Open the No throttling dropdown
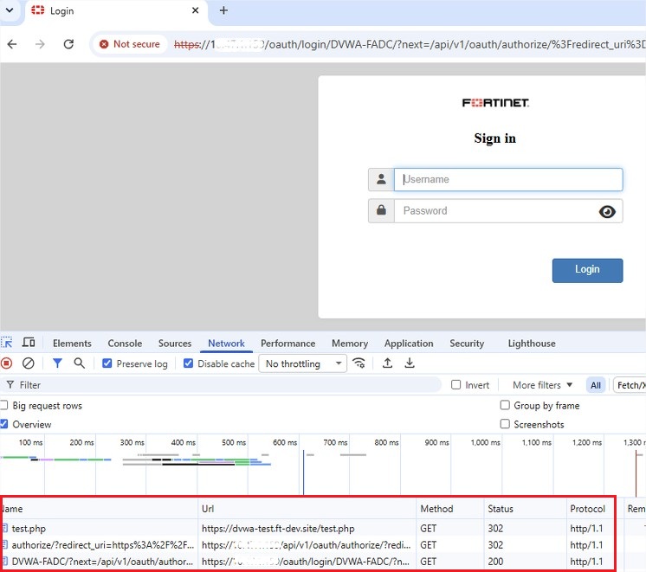The height and width of the screenshot is (572, 646). coord(303,363)
